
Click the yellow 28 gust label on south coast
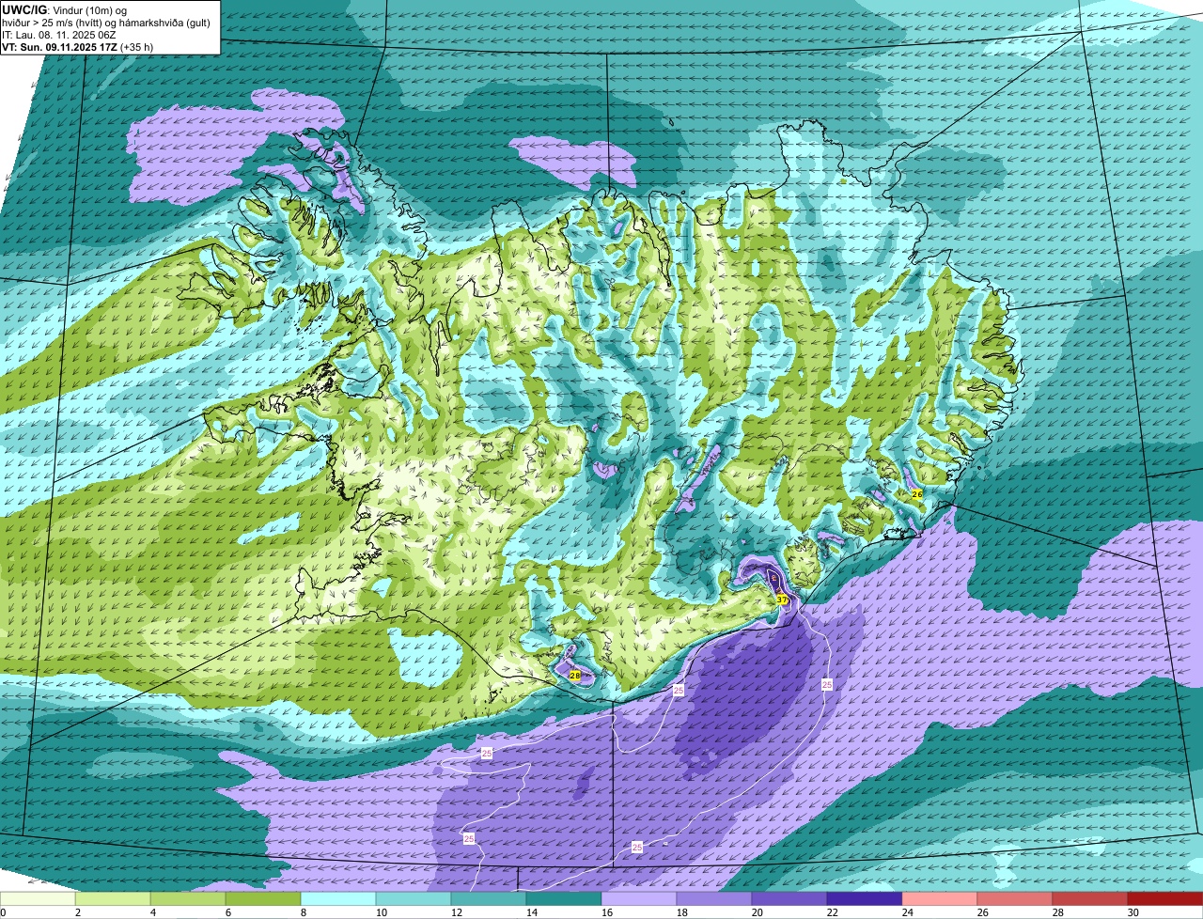tap(575, 675)
